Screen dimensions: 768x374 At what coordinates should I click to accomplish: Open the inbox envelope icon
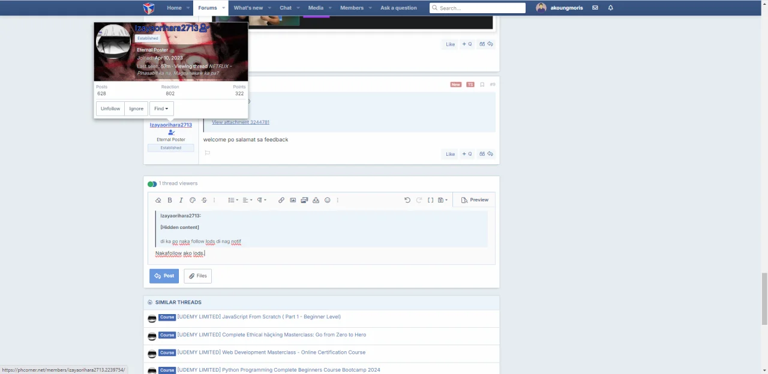(595, 8)
